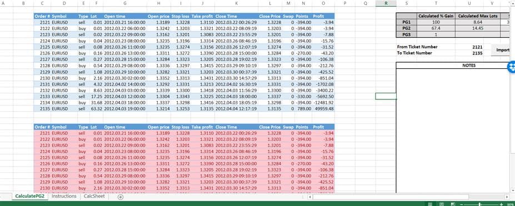Select blue table profit 49959.48
Image resolution: width=515 pixels, height=206 pixels.
[323, 109]
